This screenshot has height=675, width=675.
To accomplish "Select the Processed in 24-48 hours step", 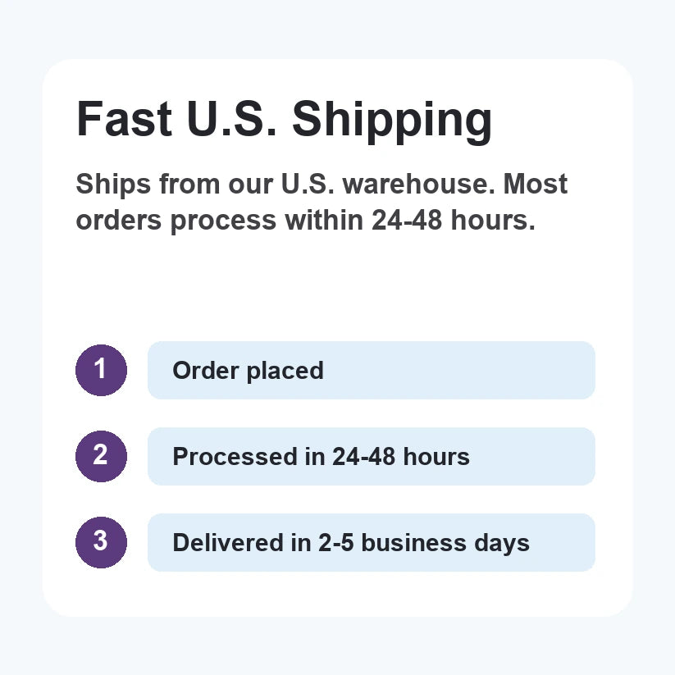I will (x=372, y=456).
